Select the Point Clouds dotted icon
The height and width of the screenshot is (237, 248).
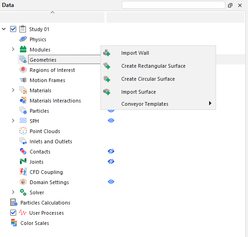pyautogui.click(x=23, y=131)
